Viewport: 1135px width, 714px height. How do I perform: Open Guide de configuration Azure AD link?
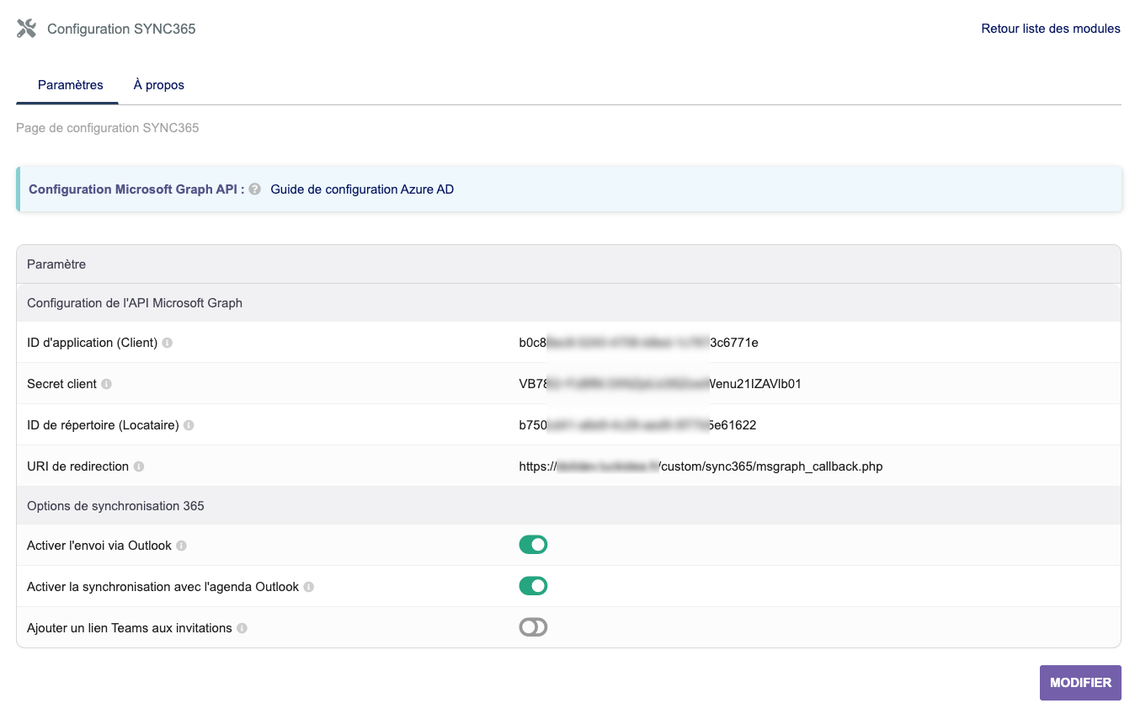pyautogui.click(x=362, y=189)
